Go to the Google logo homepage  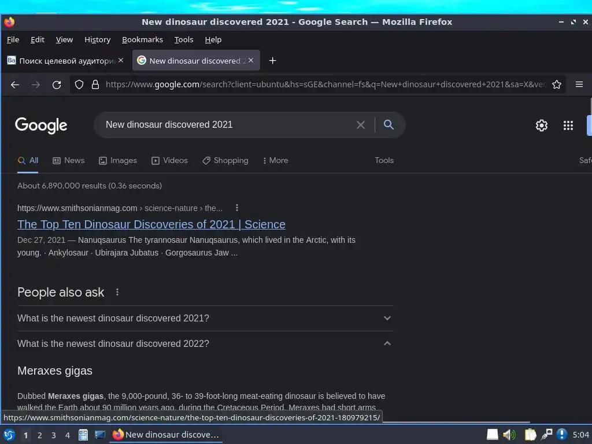tap(41, 125)
